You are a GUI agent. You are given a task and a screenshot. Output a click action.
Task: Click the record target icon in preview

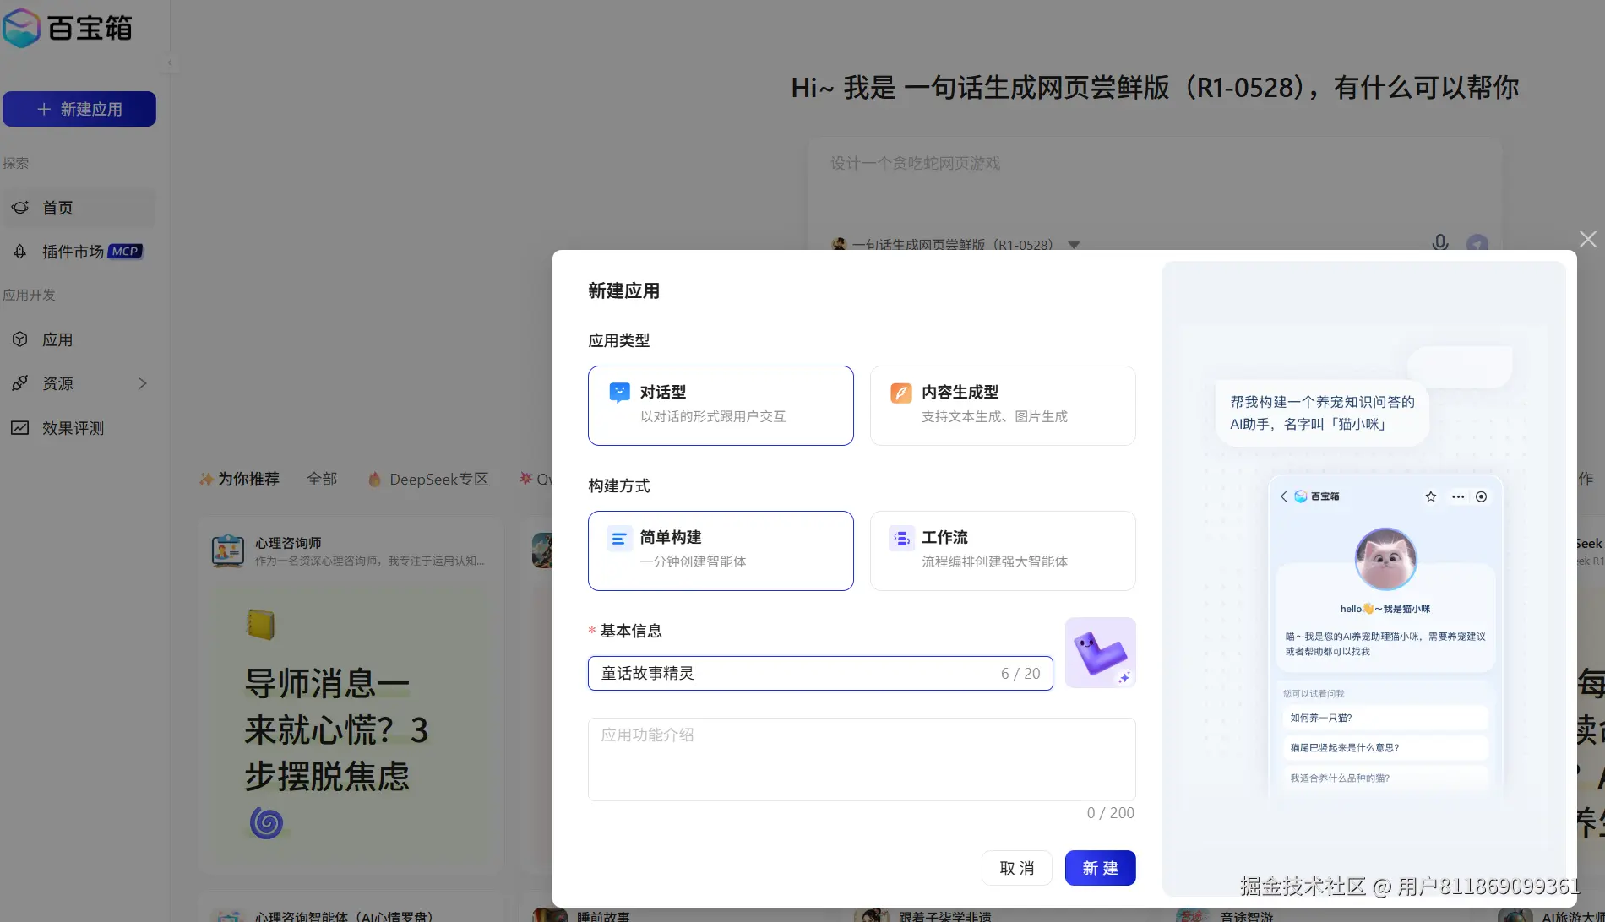tap(1481, 496)
